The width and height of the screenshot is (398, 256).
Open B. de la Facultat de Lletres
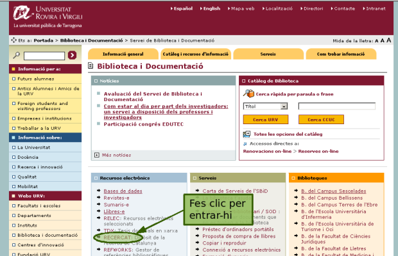[334, 249]
